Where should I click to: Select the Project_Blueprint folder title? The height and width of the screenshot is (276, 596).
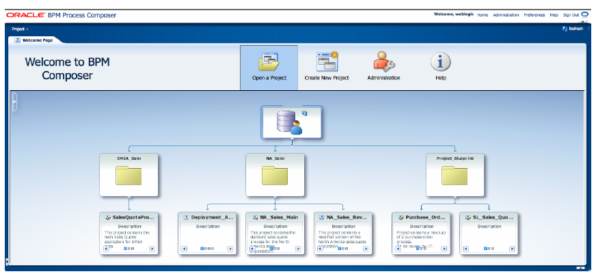pyautogui.click(x=455, y=158)
